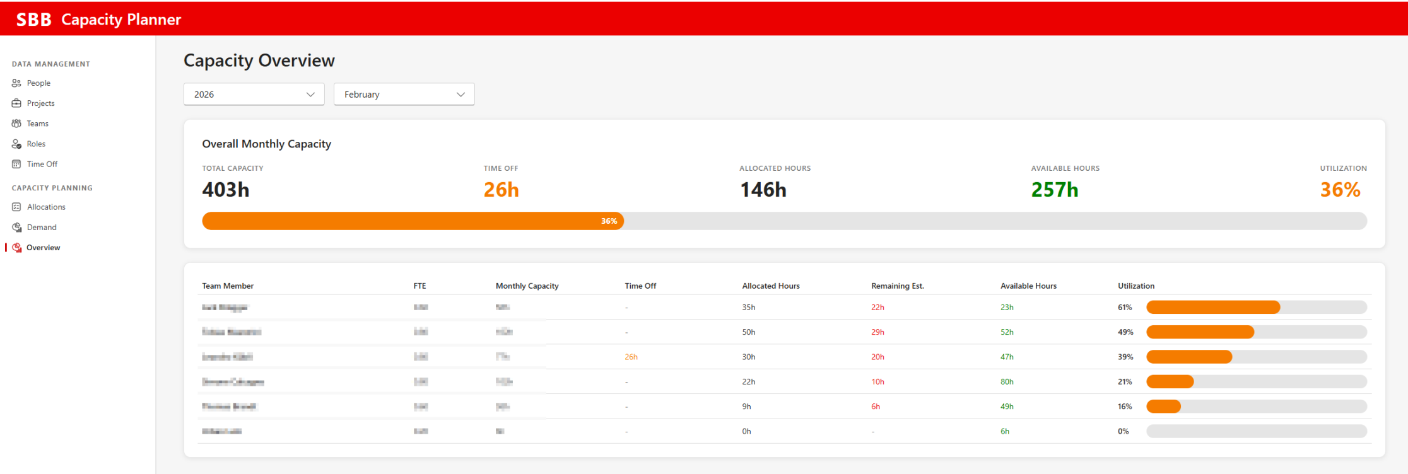The width and height of the screenshot is (1408, 474).
Task: Click the empty 0% utilization bar
Action: pyautogui.click(x=1257, y=431)
